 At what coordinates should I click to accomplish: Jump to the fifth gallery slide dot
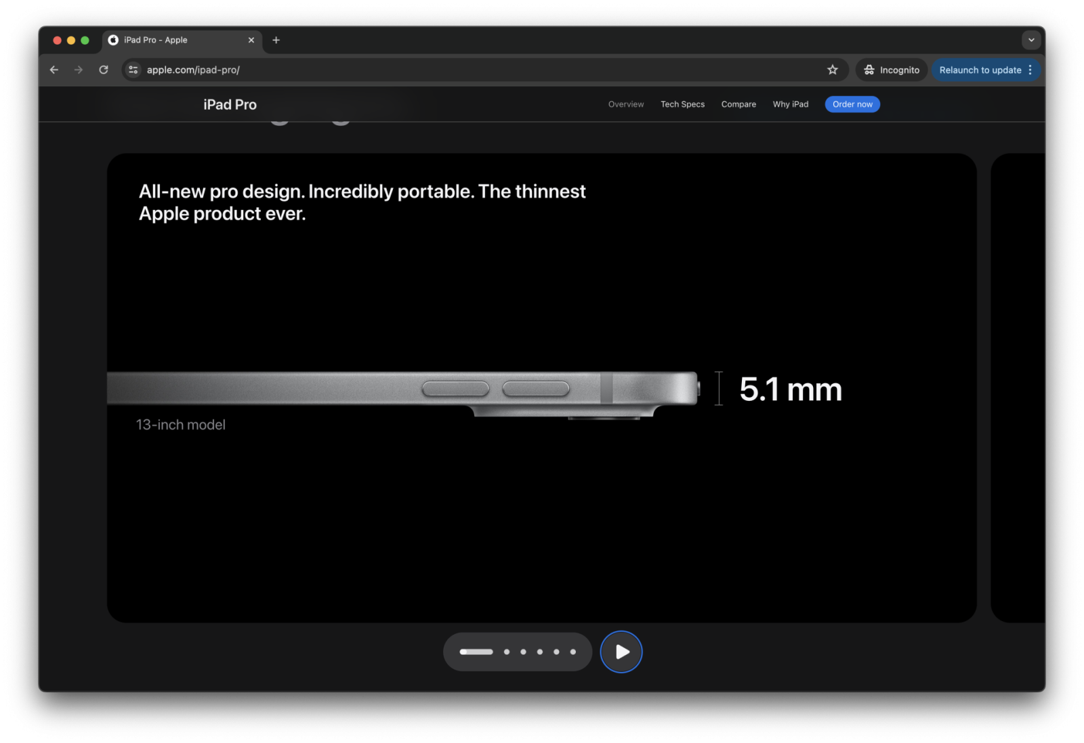tap(556, 652)
